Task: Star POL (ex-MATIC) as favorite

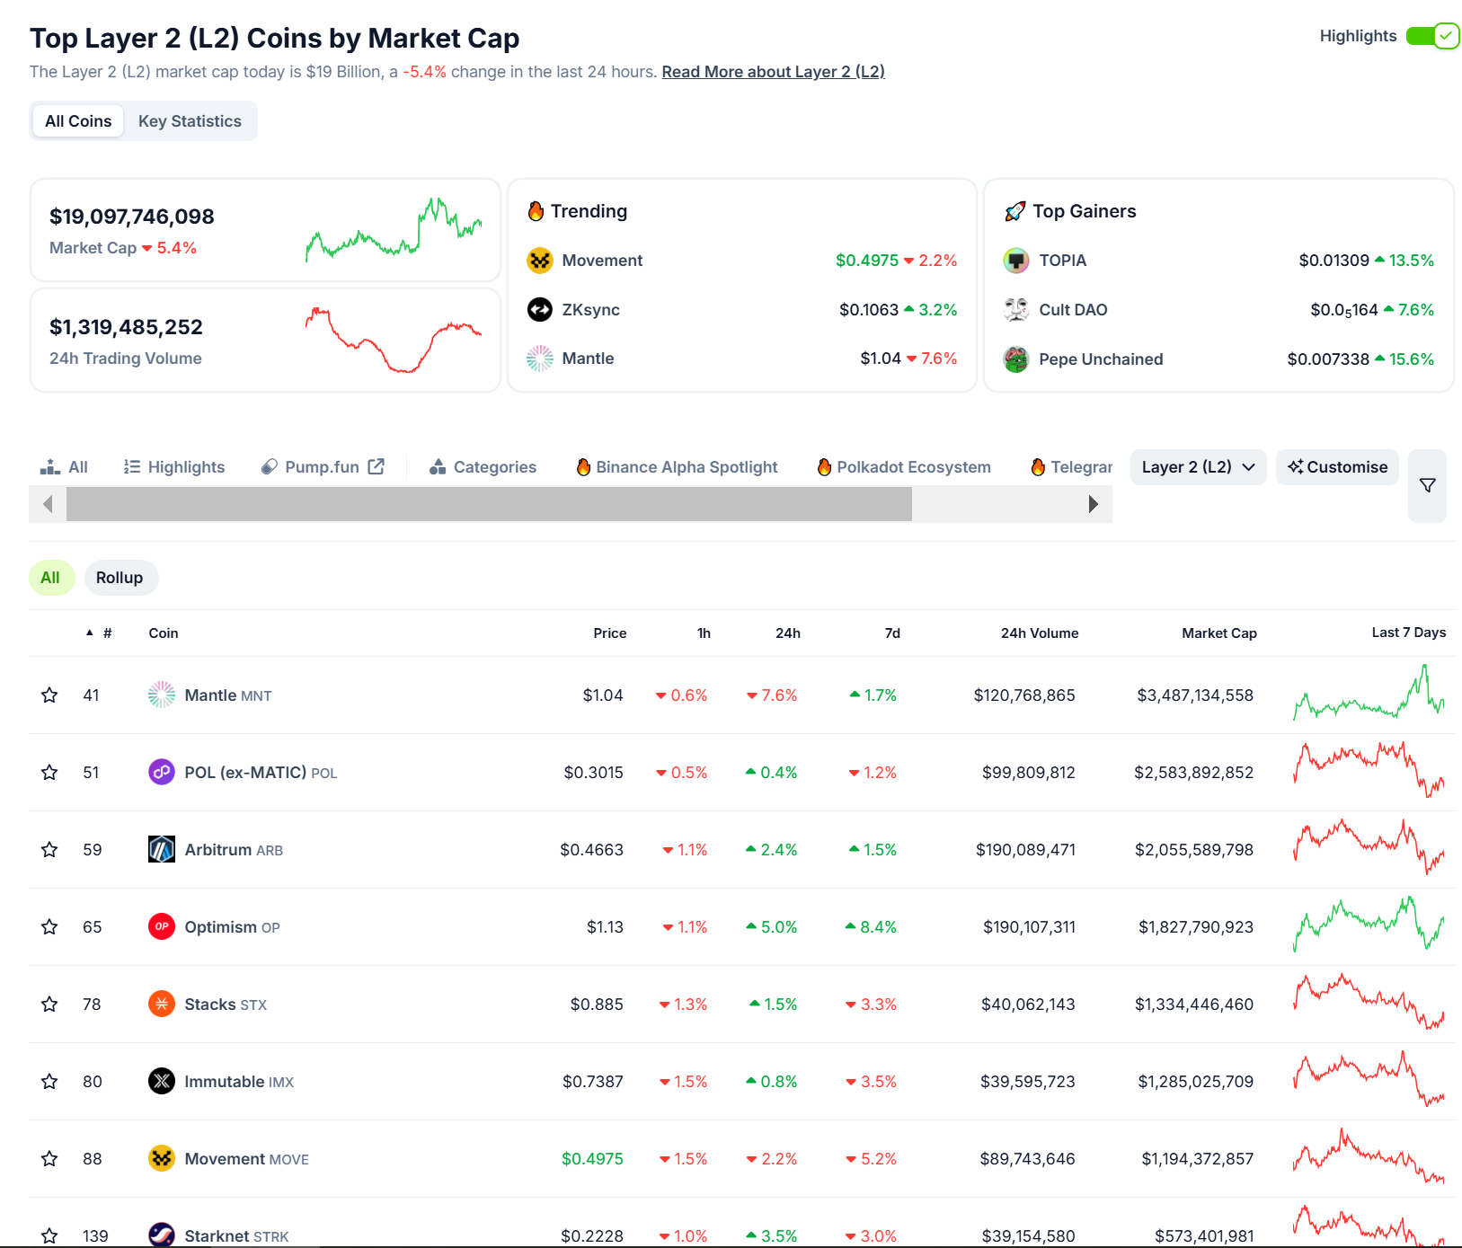Action: click(x=49, y=773)
